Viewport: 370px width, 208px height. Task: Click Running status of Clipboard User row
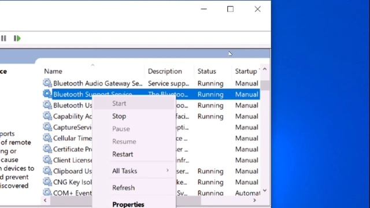[210, 171]
